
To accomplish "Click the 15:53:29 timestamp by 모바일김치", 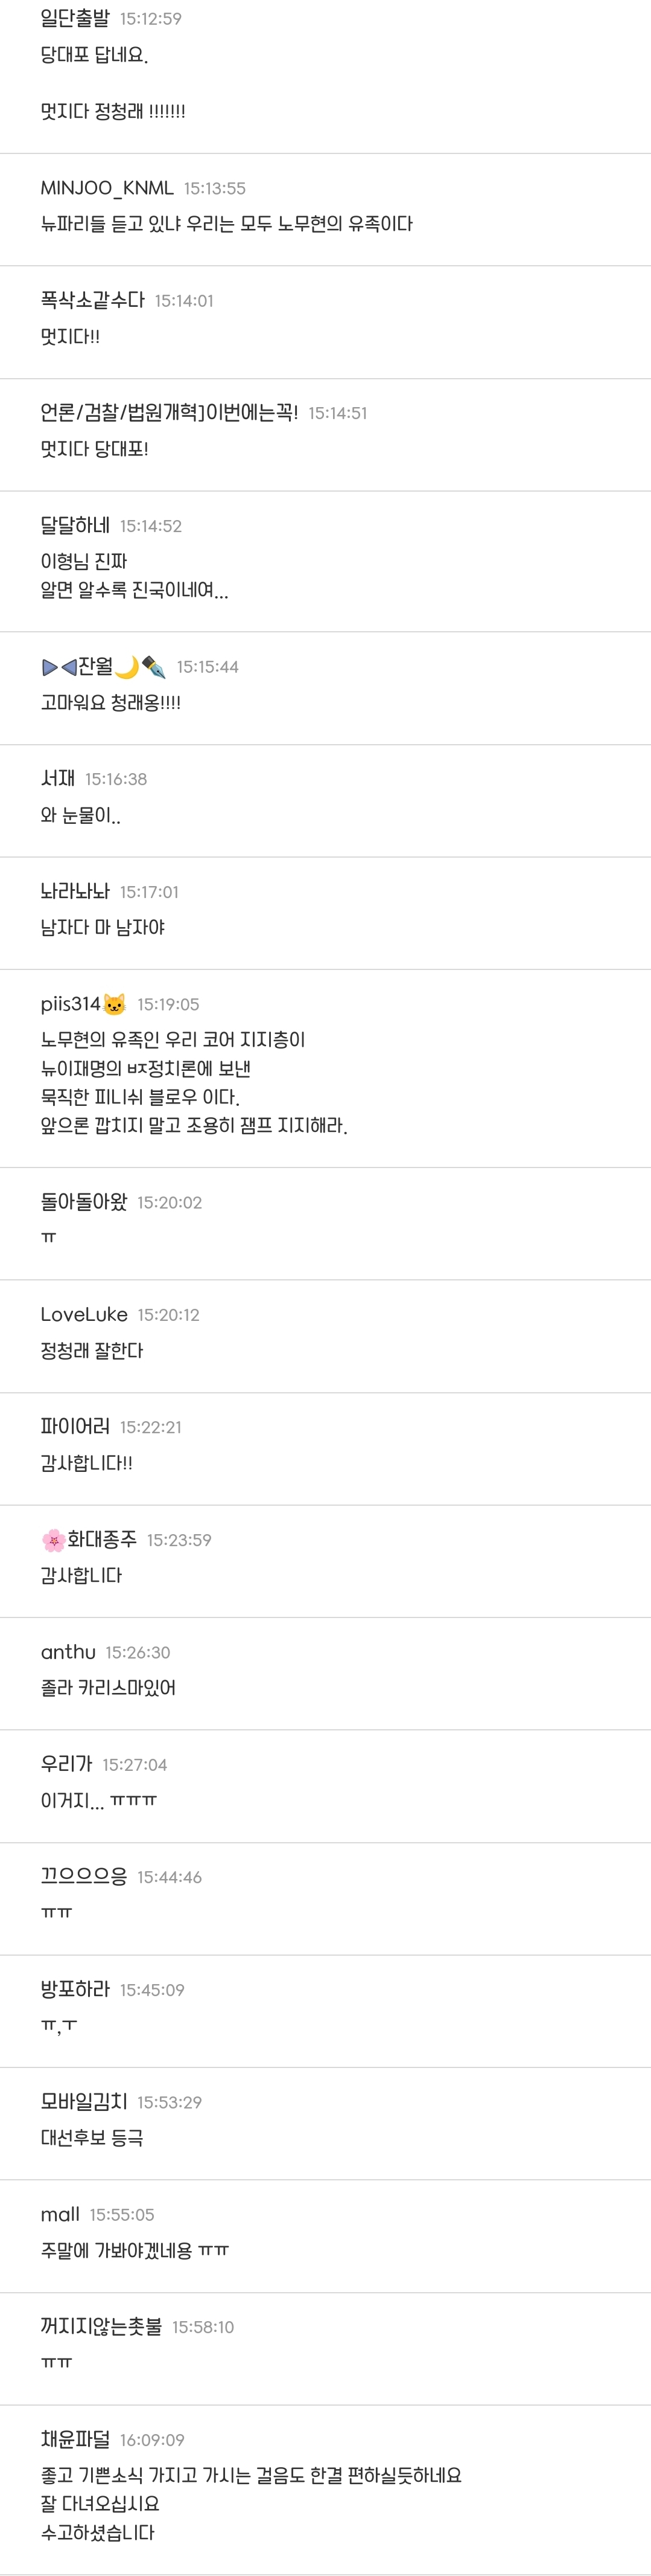I will coord(170,2102).
